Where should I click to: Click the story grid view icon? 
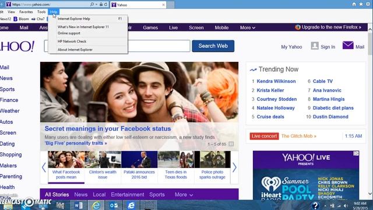[231, 144]
